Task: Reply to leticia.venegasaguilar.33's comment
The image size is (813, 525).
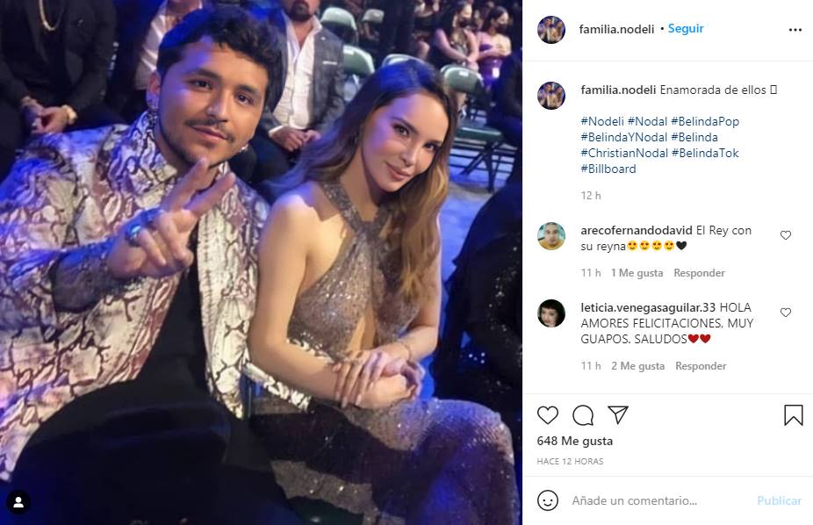Action: point(701,366)
